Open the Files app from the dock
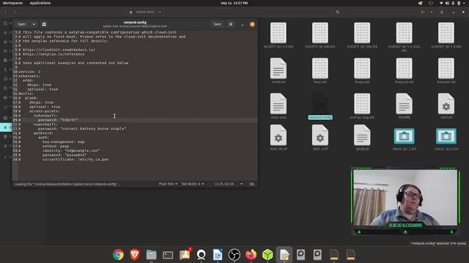 coord(152,255)
